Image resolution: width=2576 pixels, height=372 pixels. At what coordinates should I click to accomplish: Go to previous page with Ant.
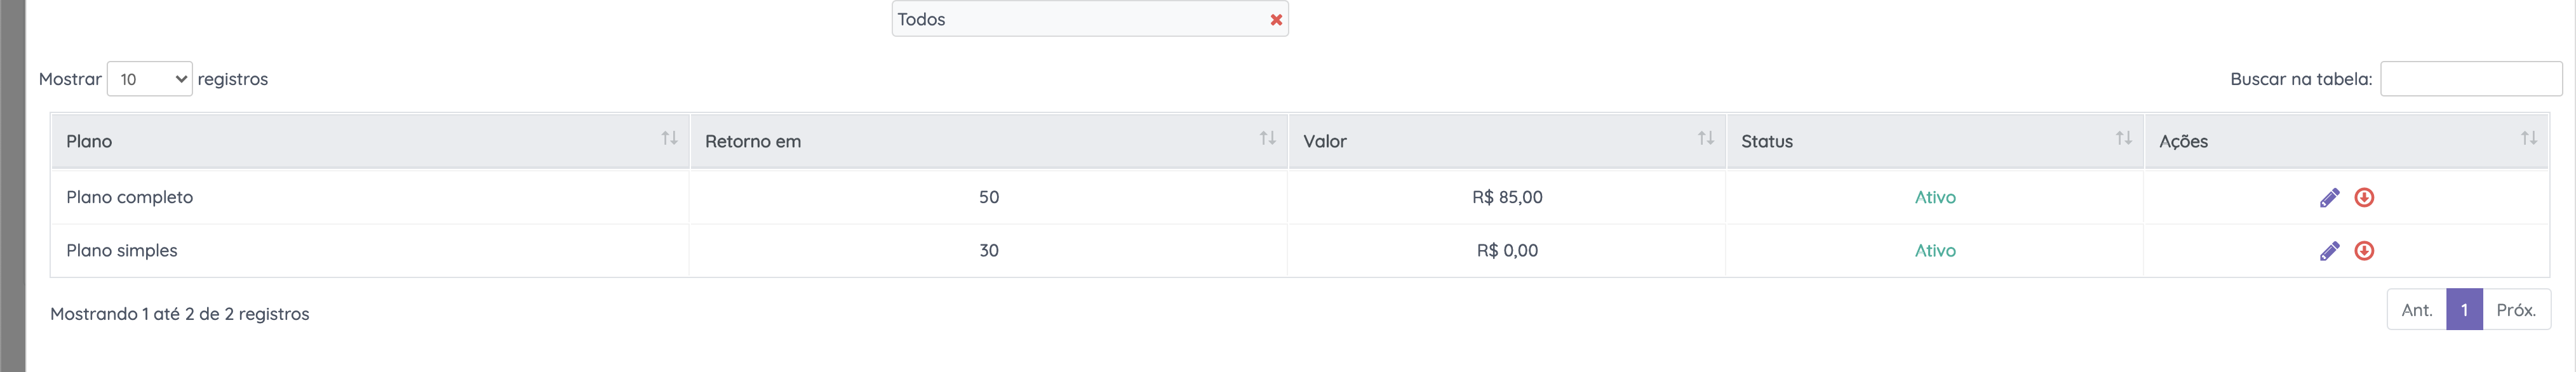point(2416,310)
